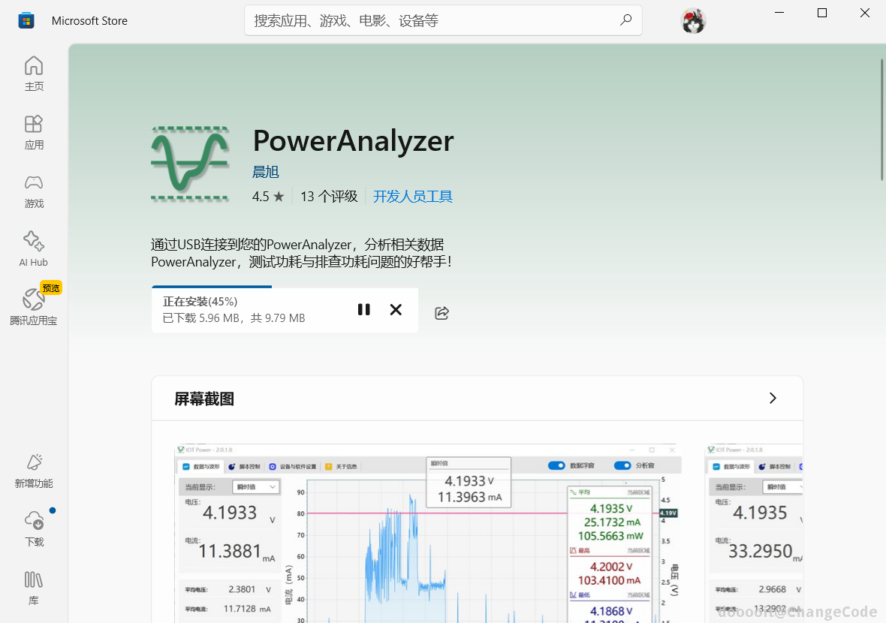Click the 13 个评级 ratings count
This screenshot has width=886, height=623.
(x=329, y=197)
